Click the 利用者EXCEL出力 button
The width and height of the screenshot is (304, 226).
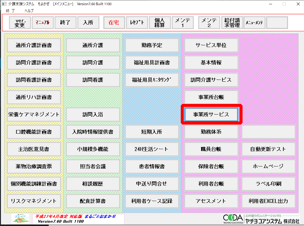(268, 201)
